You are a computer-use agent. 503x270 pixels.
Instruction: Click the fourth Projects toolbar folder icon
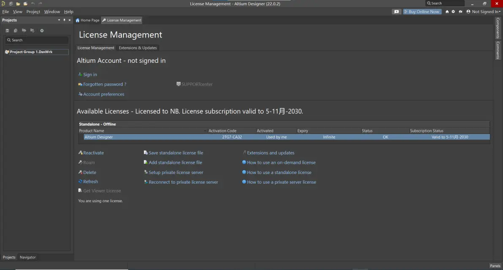(32, 30)
